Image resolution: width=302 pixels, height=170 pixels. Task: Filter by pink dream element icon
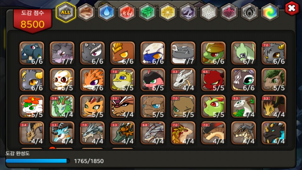(x=229, y=12)
